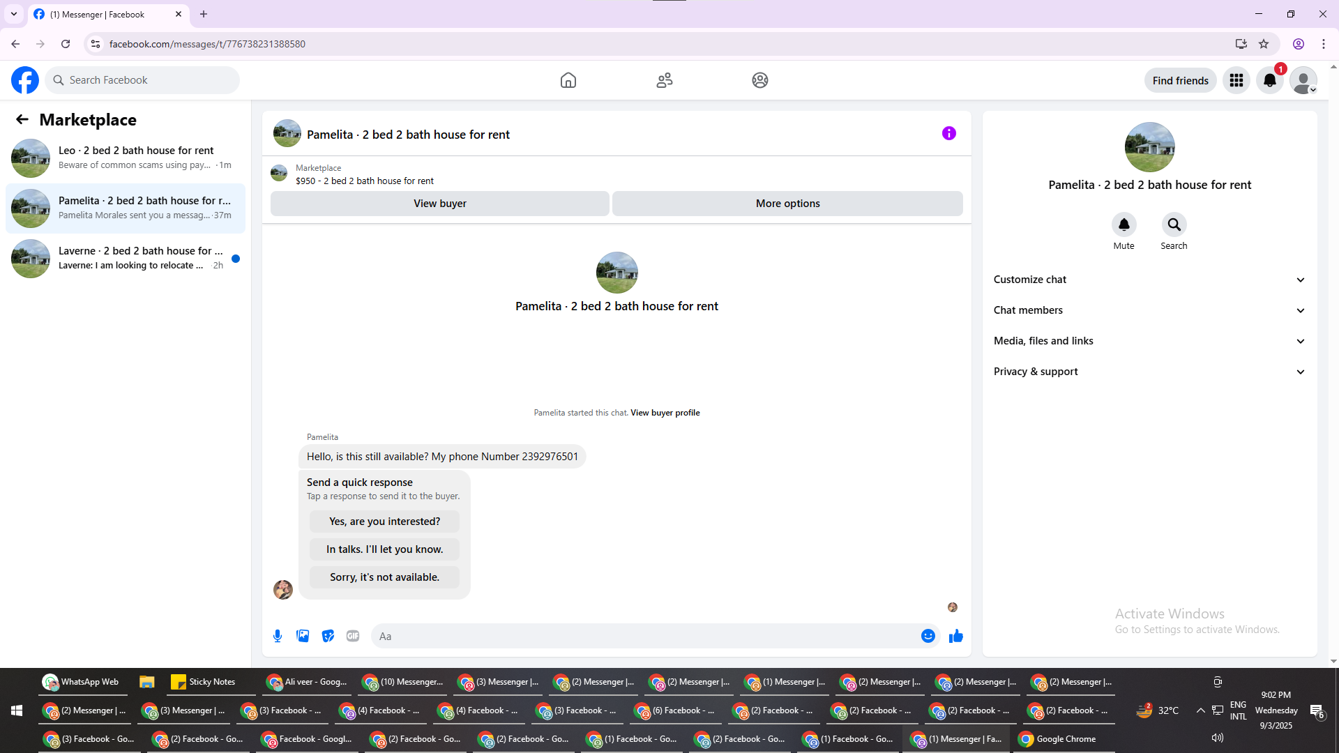Open the account profile avatar menu
The image size is (1339, 753).
(1303, 80)
